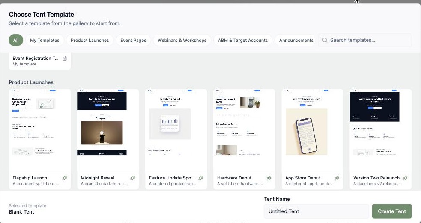Click 'A dramatic dark-hero' description
421x223 pixels.
(104, 184)
